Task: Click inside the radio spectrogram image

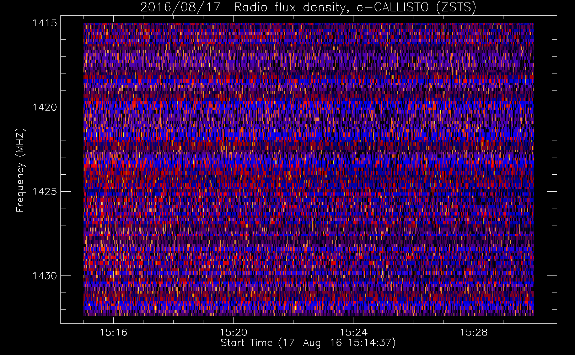Action: click(x=308, y=169)
